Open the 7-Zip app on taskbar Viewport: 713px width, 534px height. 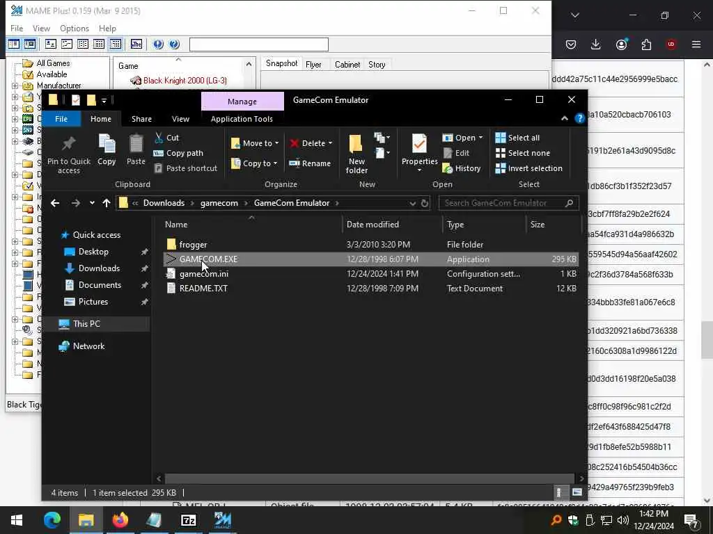[188, 520]
